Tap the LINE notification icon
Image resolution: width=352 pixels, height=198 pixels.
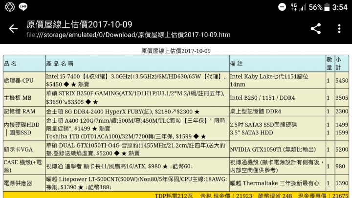[x=23, y=7]
